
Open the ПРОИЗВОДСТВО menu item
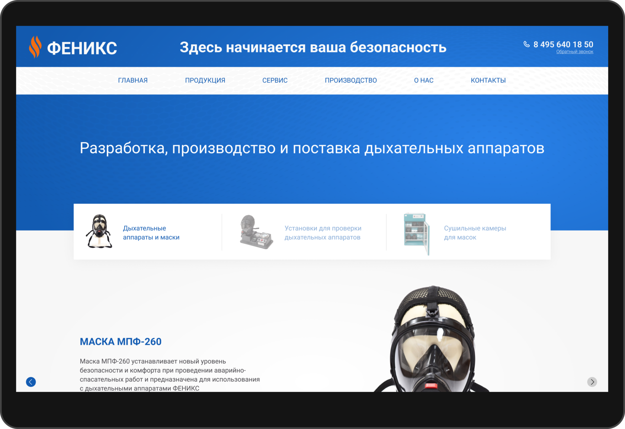tap(351, 80)
